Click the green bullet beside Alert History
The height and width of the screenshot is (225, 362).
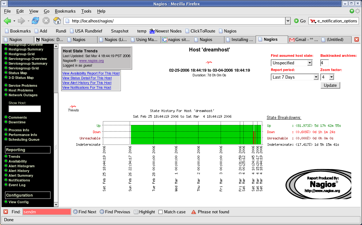(x=6, y=170)
